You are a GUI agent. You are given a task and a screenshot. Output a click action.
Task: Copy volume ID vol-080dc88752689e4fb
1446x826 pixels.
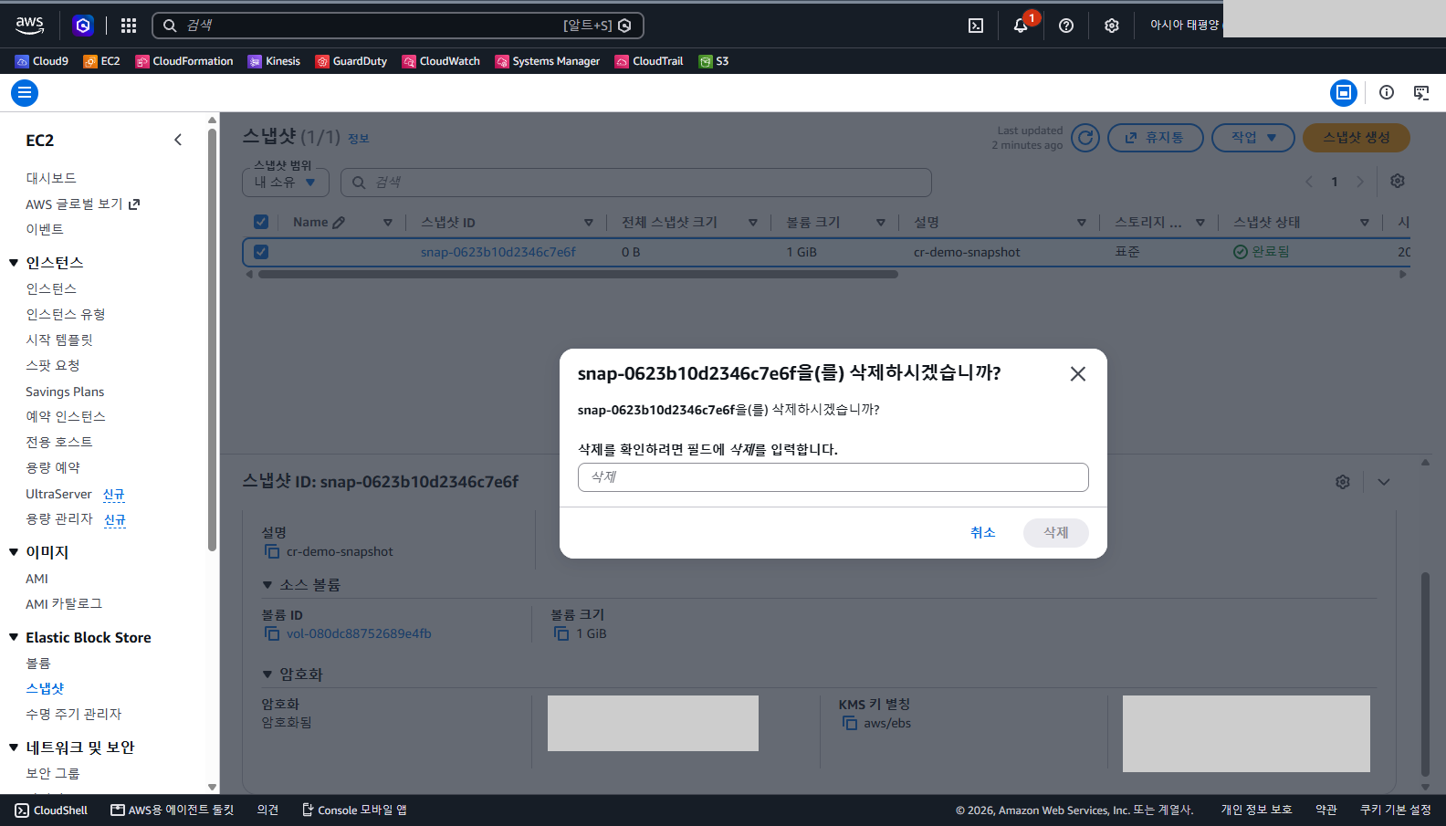(272, 633)
